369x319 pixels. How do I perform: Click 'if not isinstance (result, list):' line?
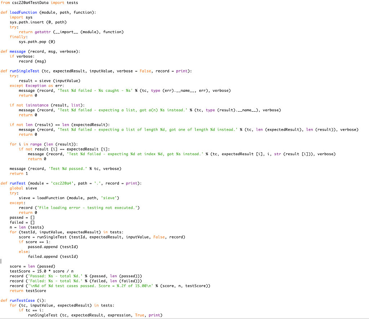tap(47, 105)
